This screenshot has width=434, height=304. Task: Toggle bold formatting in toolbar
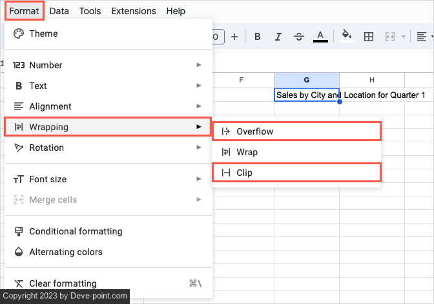(258, 37)
